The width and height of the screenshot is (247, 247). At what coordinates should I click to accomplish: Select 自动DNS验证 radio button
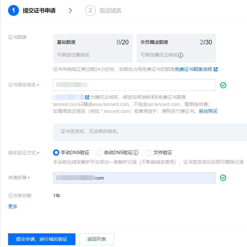(x=99, y=153)
